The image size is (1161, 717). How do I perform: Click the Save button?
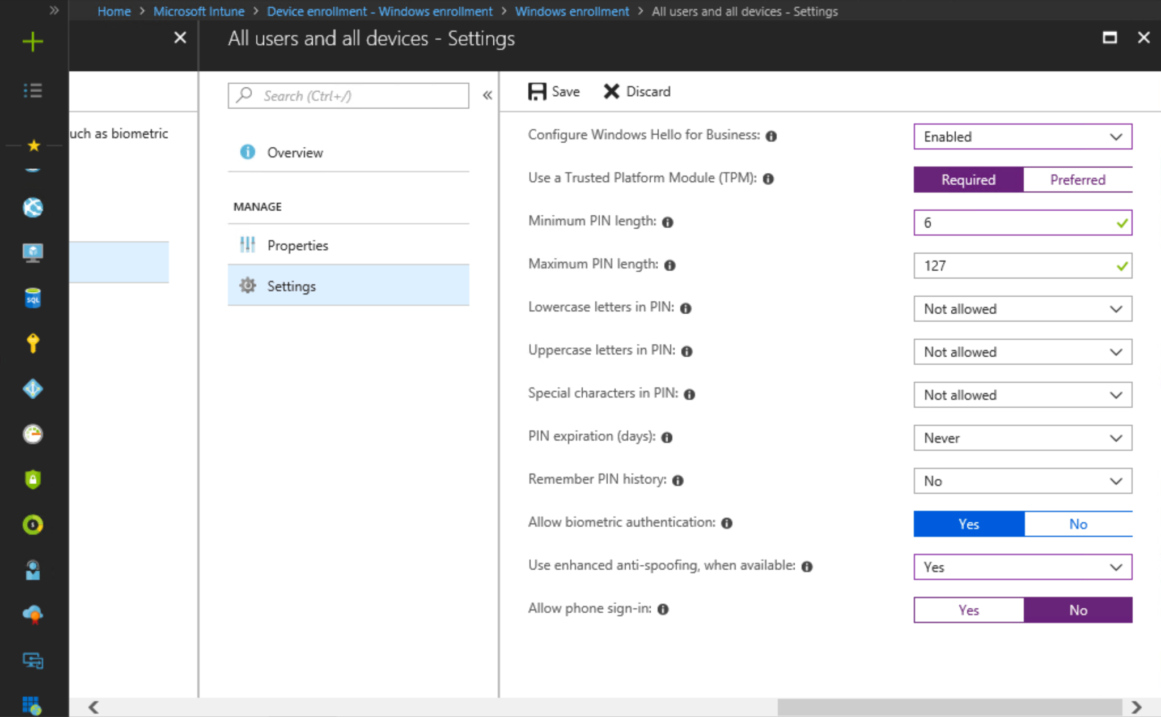coord(554,91)
